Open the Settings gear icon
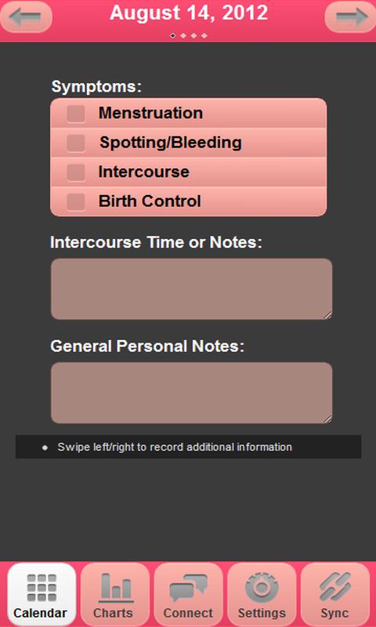The image size is (376, 627). tap(262, 588)
